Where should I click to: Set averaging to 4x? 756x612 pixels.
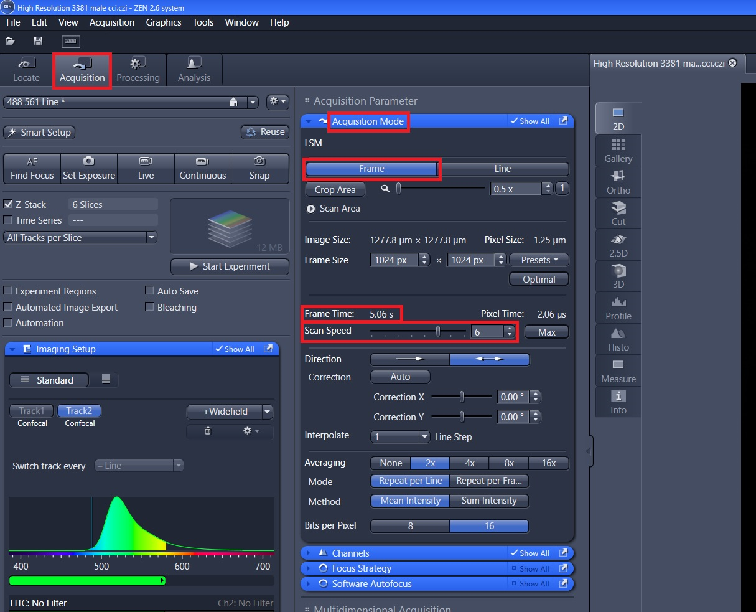470,463
